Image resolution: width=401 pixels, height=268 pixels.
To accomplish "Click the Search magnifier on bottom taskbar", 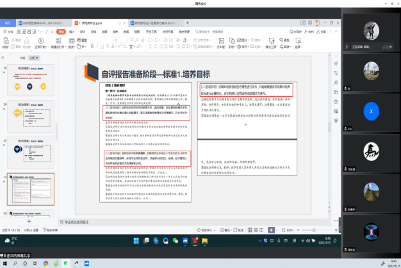I will pyautogui.click(x=15, y=264).
